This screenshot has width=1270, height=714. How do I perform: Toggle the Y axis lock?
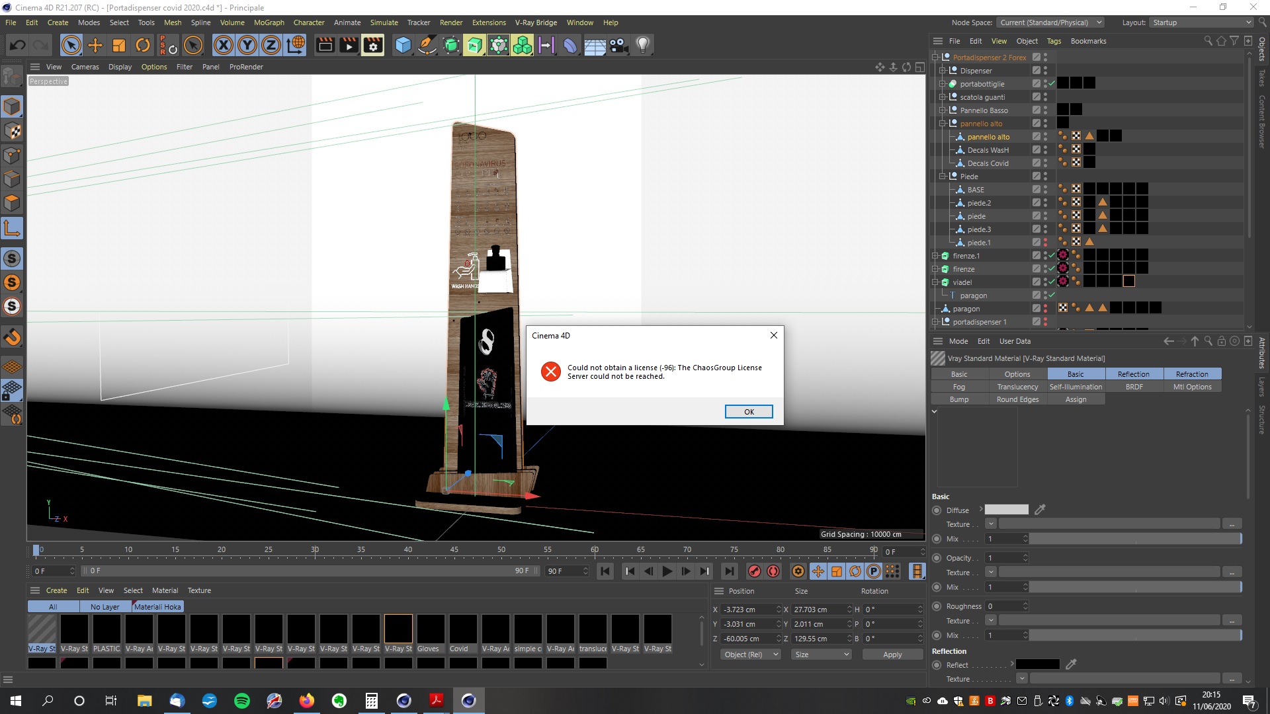(x=247, y=46)
